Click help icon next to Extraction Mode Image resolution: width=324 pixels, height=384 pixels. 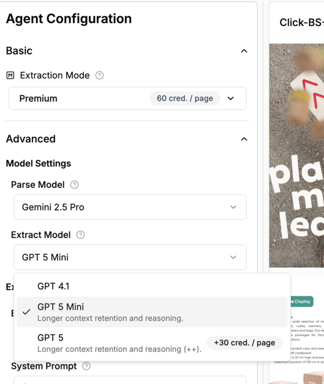(99, 76)
